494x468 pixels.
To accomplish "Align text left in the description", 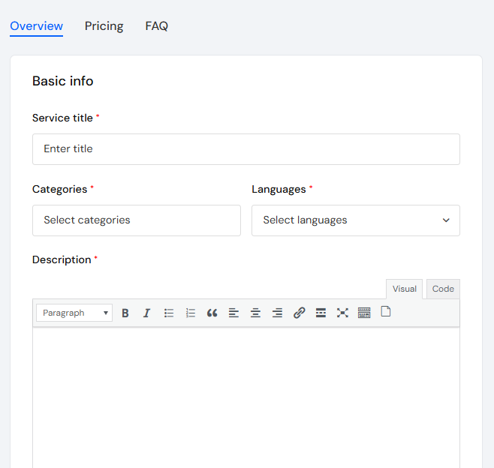I will tap(234, 313).
